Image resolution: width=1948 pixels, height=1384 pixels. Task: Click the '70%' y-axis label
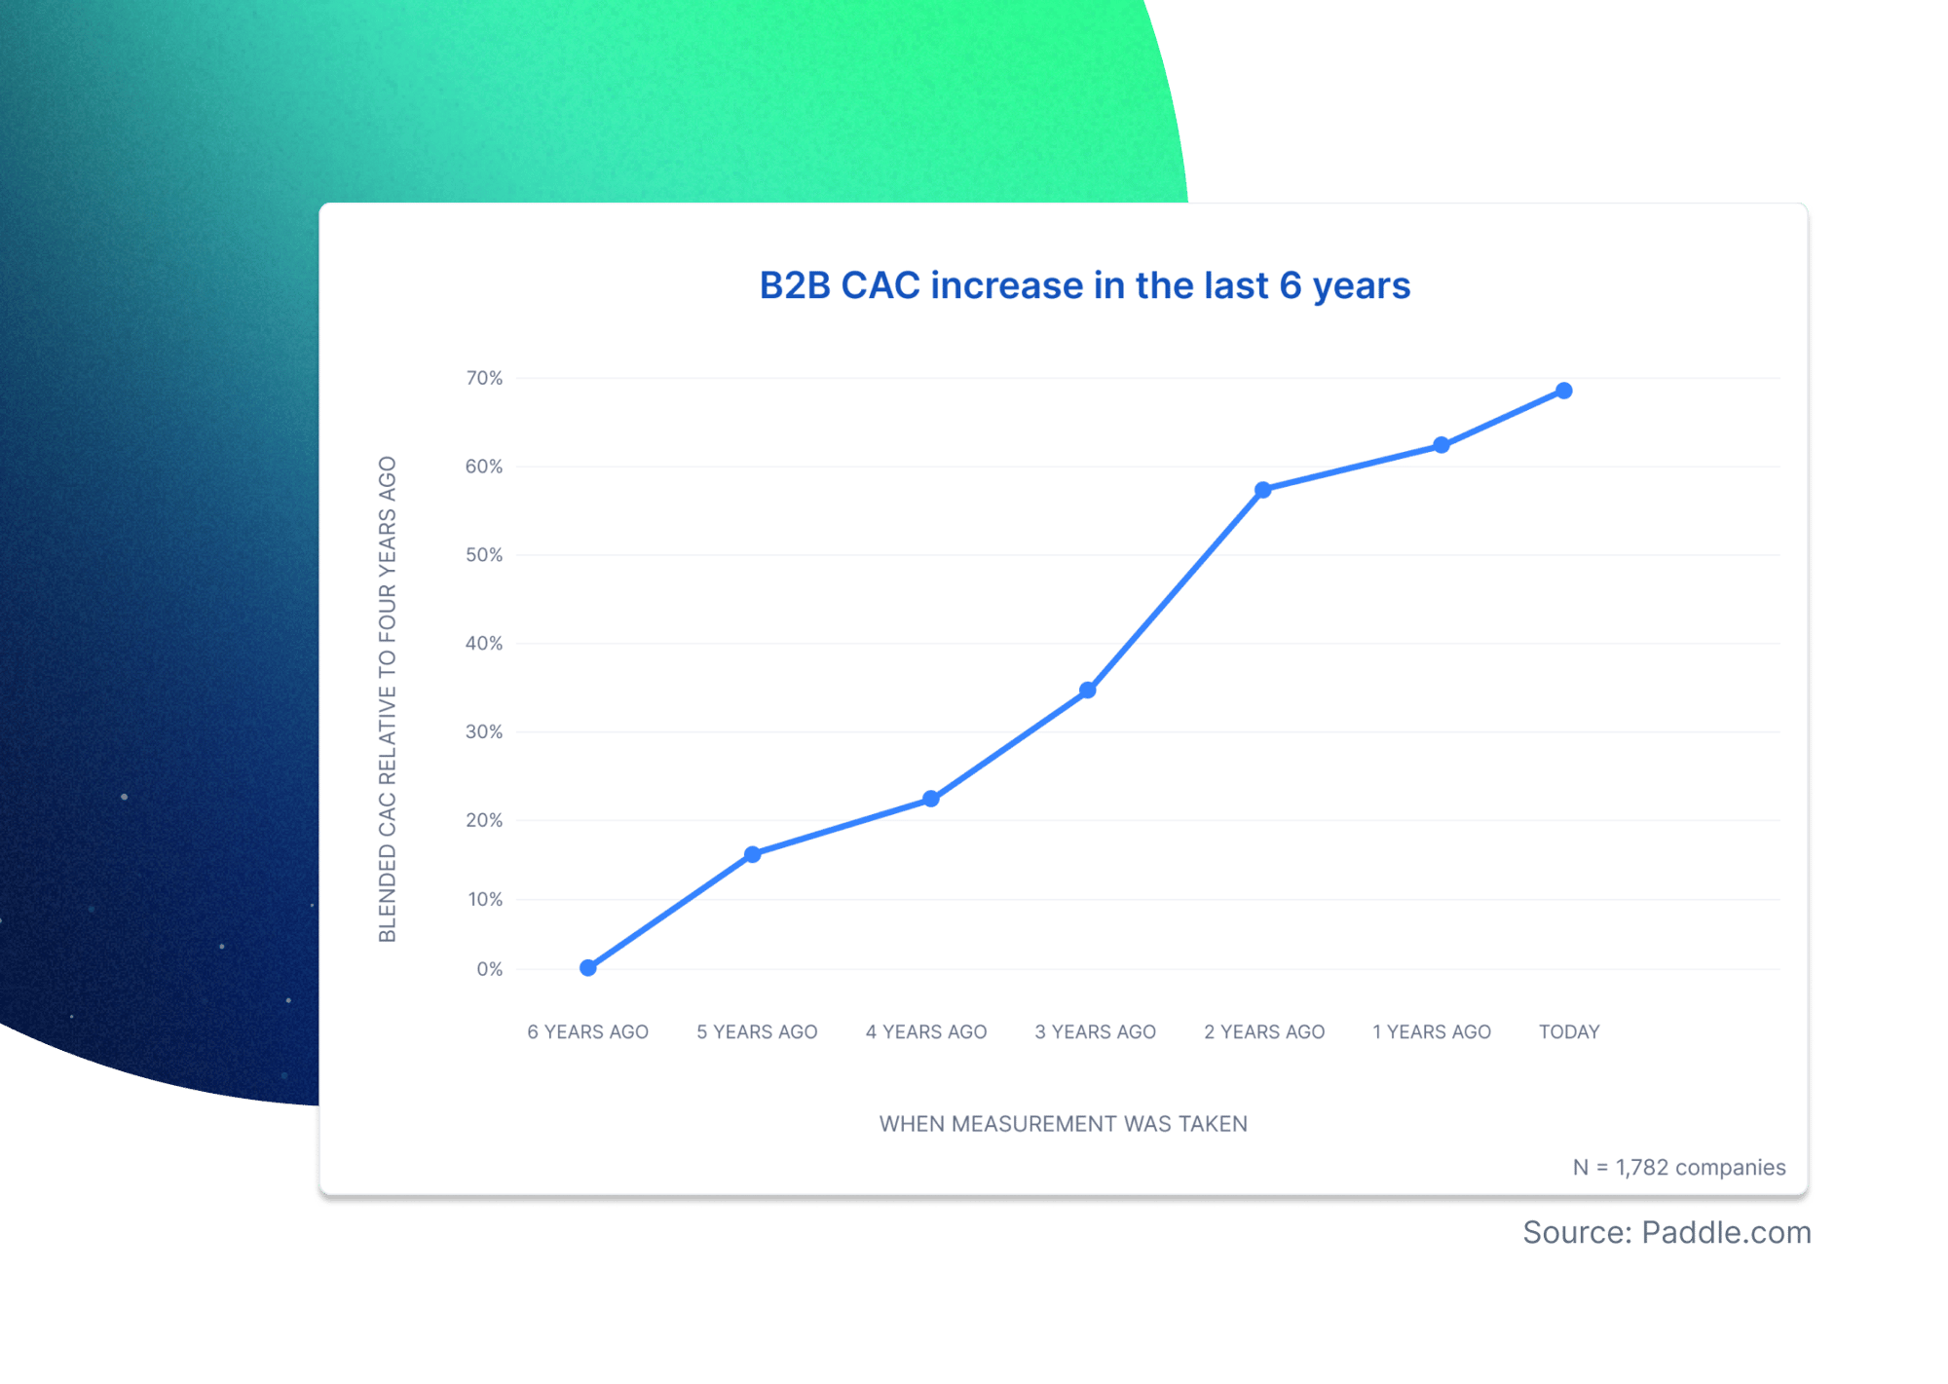484,378
